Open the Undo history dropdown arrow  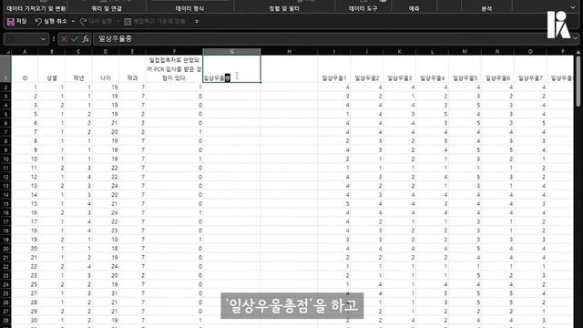click(x=73, y=22)
